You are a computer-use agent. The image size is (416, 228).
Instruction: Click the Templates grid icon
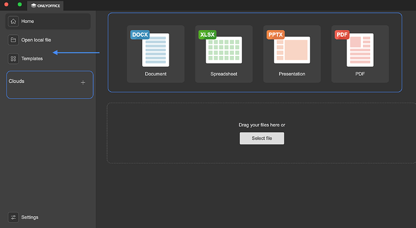click(x=13, y=58)
